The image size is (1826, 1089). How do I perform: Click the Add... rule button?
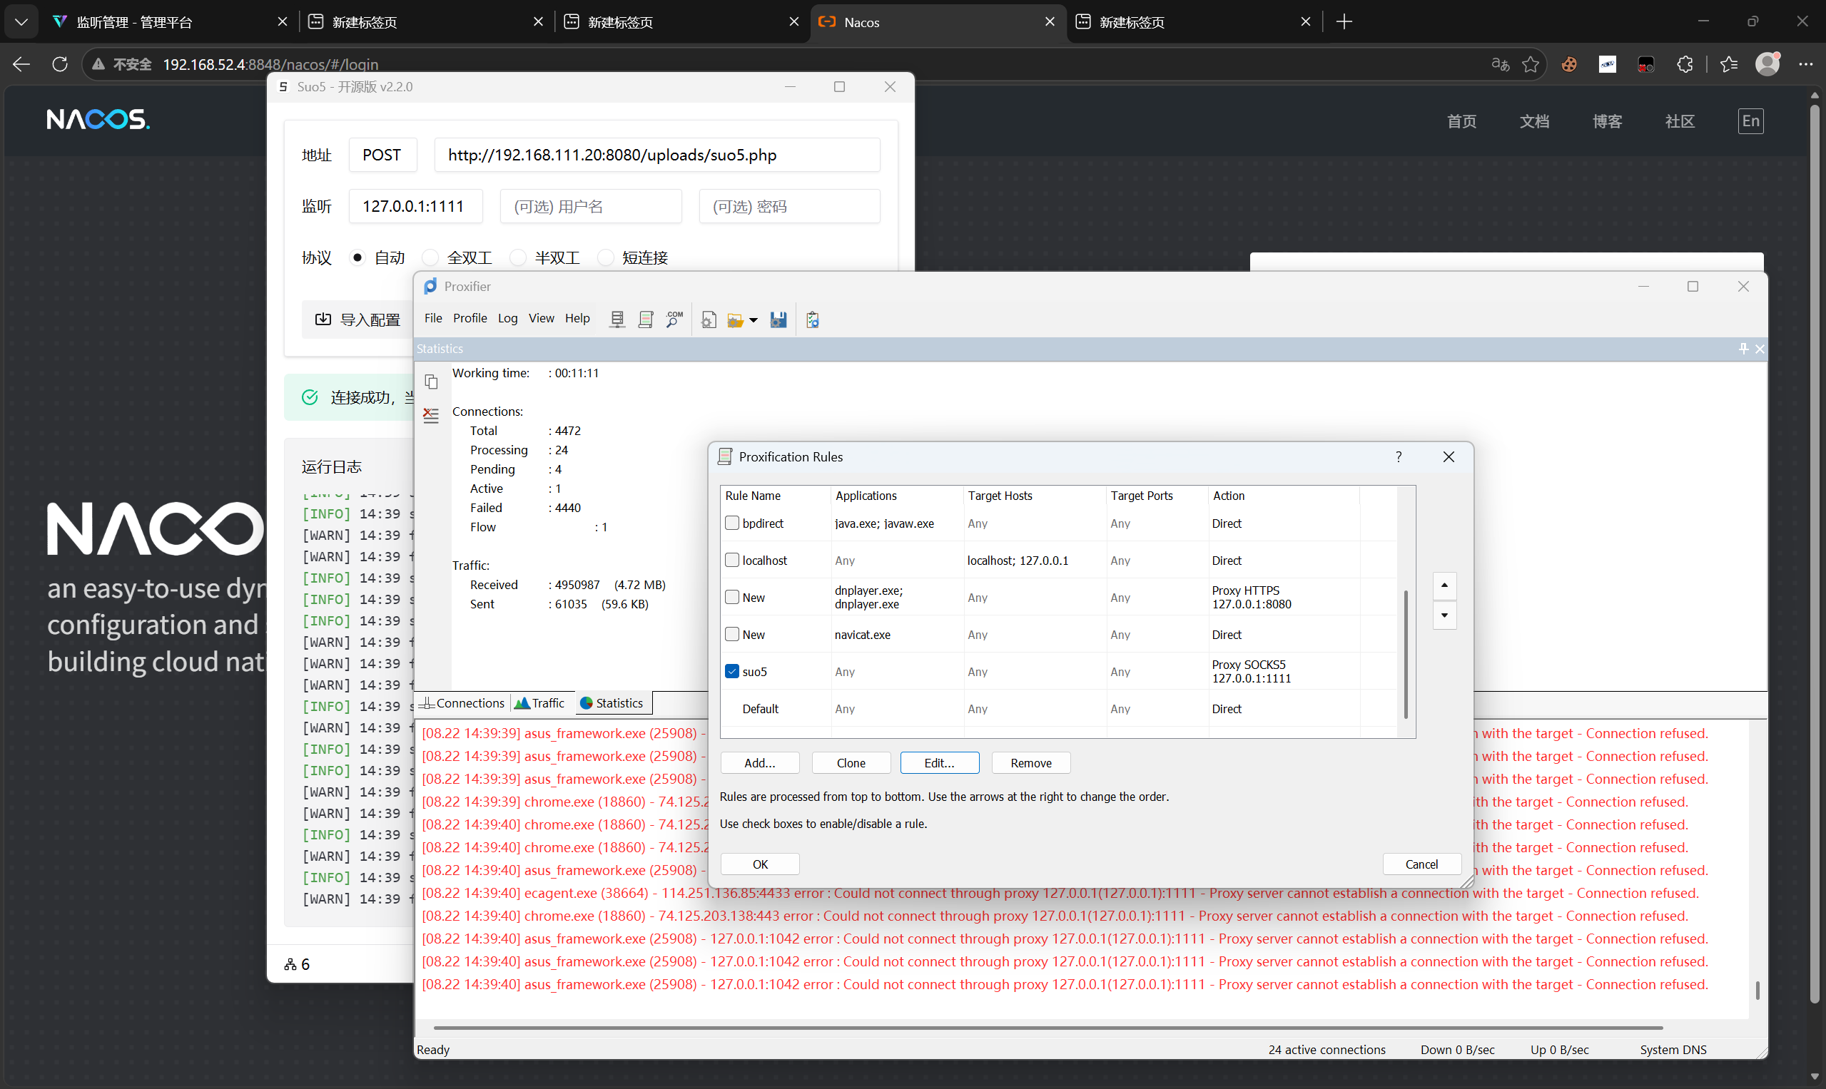tap(759, 763)
